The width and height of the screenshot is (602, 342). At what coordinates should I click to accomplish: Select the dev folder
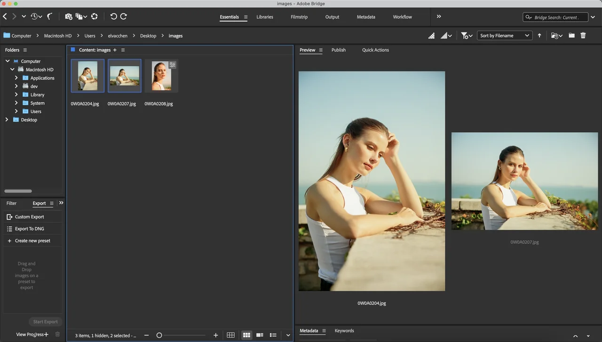(x=34, y=87)
